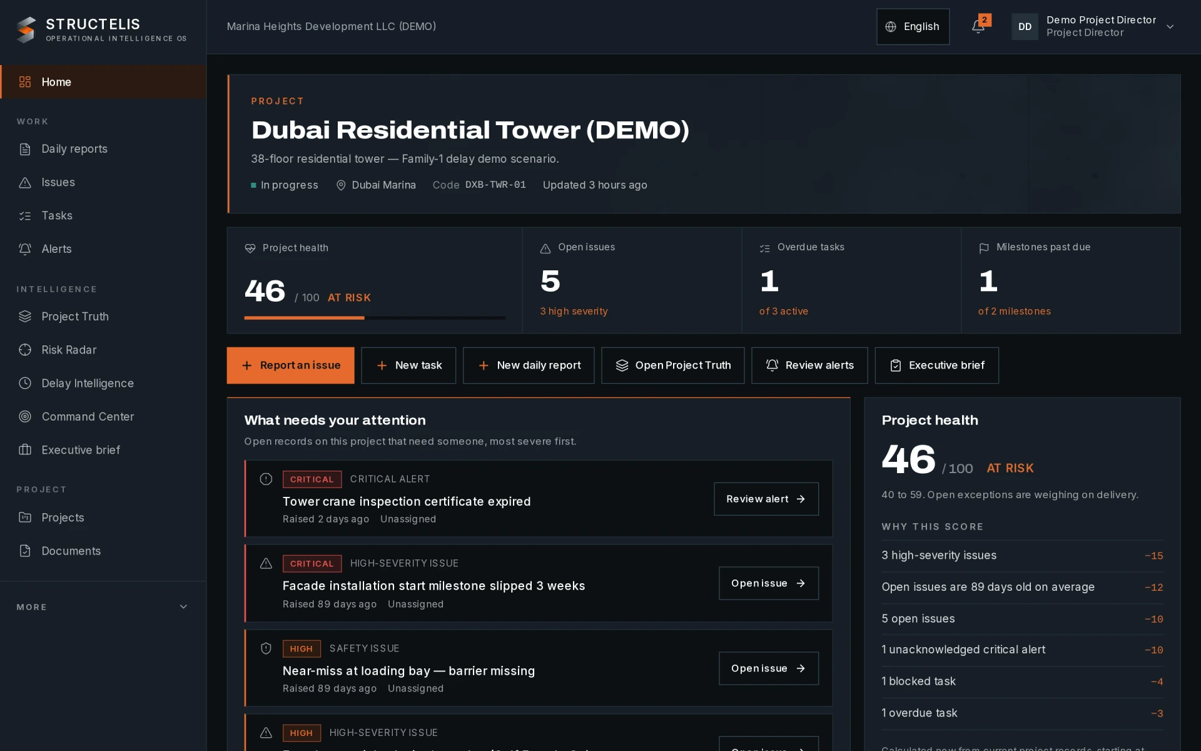Click the Overdue tasks stat card
This screenshot has height=751, width=1201.
point(851,280)
